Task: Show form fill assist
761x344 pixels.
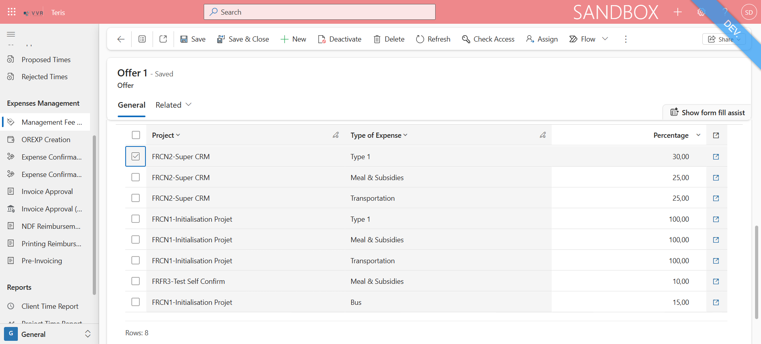Action: point(707,112)
